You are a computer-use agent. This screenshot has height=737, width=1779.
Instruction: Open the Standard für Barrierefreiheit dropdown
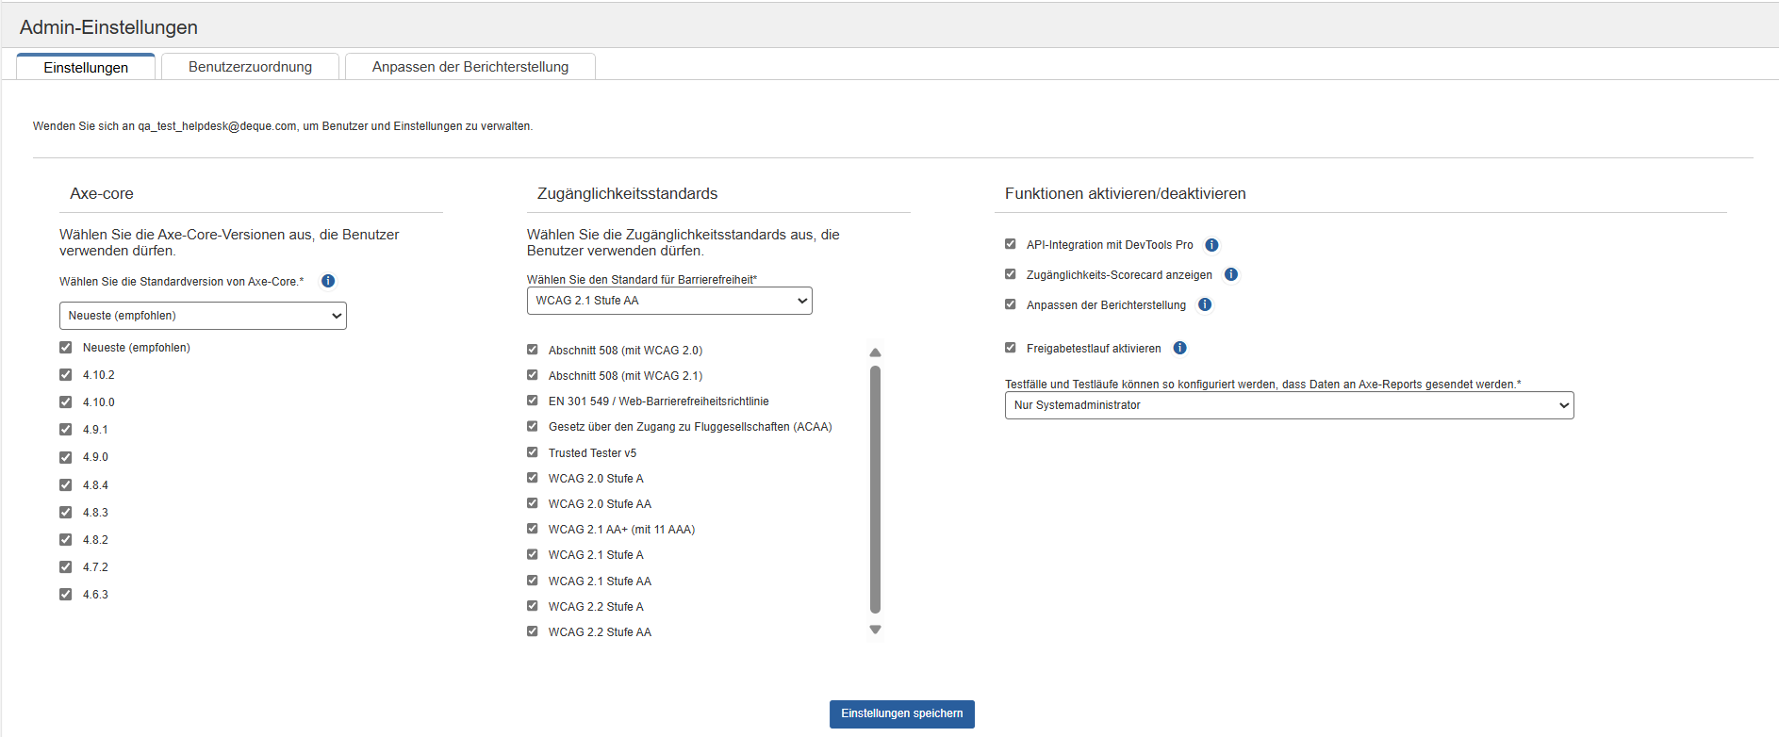669,301
